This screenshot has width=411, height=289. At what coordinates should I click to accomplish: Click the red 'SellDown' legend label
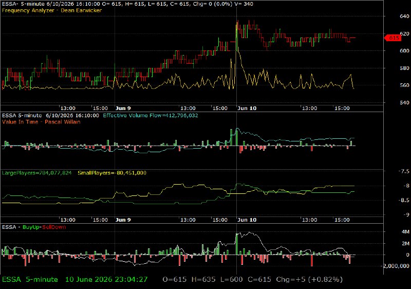click(x=54, y=227)
